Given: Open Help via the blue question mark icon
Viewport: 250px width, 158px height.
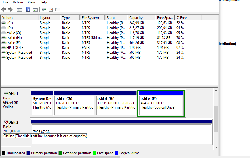Looking at the screenshot, I should [29, 9].
